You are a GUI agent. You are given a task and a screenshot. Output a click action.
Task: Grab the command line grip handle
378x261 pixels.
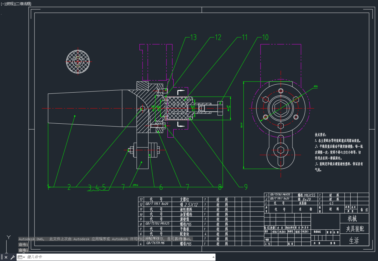point(2,257)
